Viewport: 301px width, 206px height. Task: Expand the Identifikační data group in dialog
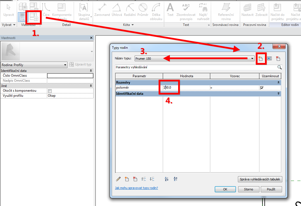point(278,94)
